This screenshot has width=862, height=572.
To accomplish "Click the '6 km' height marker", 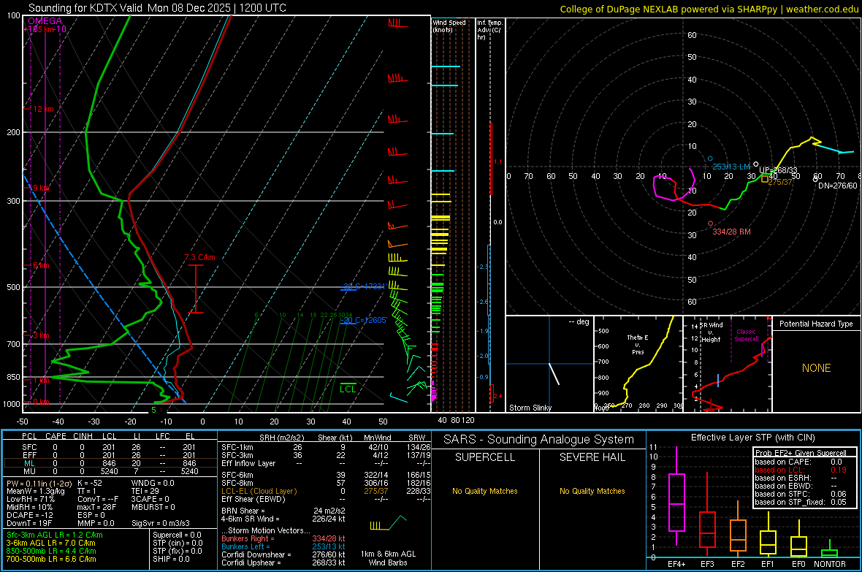I will (x=41, y=266).
